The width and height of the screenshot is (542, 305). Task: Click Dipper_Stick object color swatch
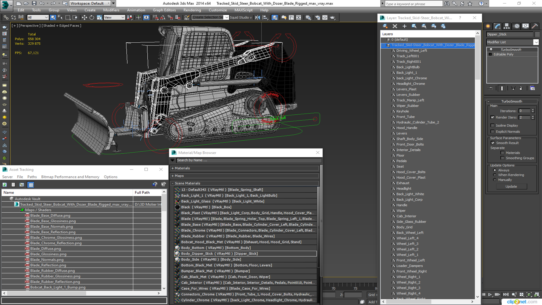pos(537,34)
